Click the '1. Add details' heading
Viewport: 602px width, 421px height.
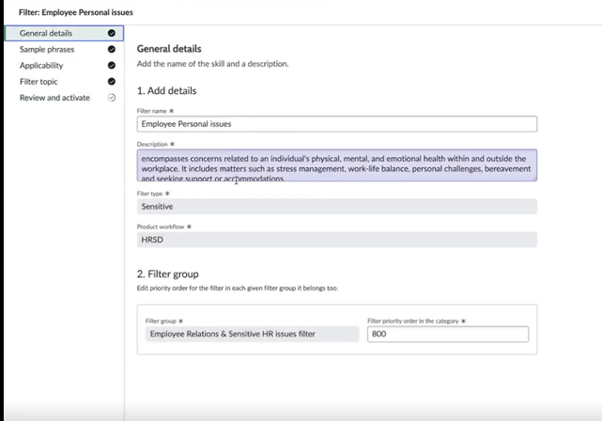[x=166, y=90]
